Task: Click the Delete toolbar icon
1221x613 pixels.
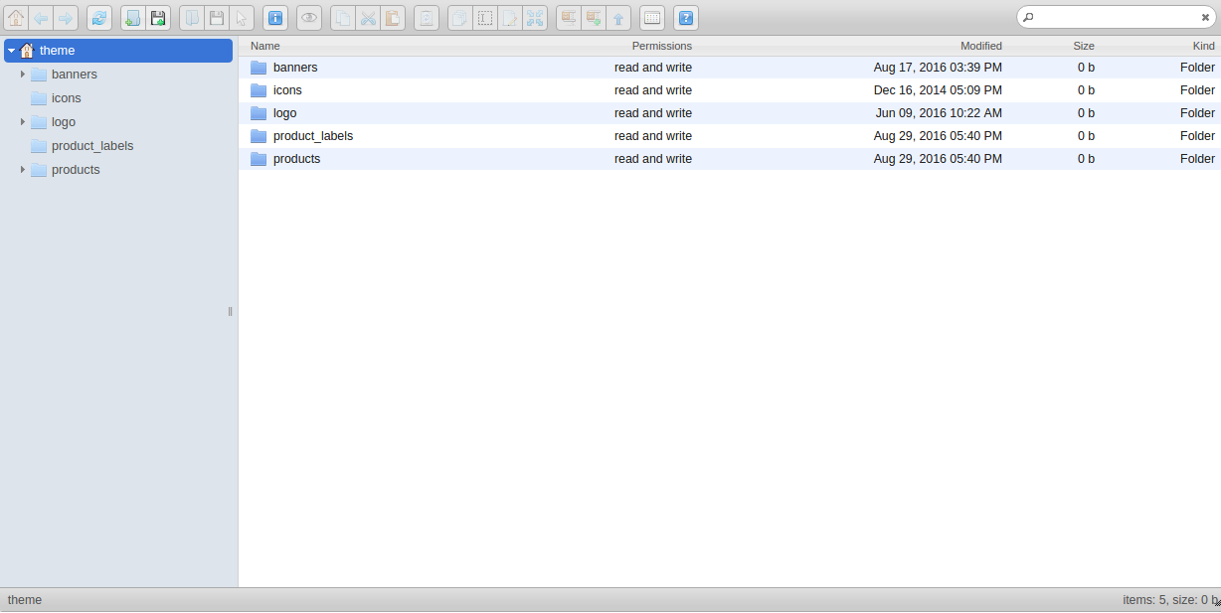Action: [x=427, y=18]
